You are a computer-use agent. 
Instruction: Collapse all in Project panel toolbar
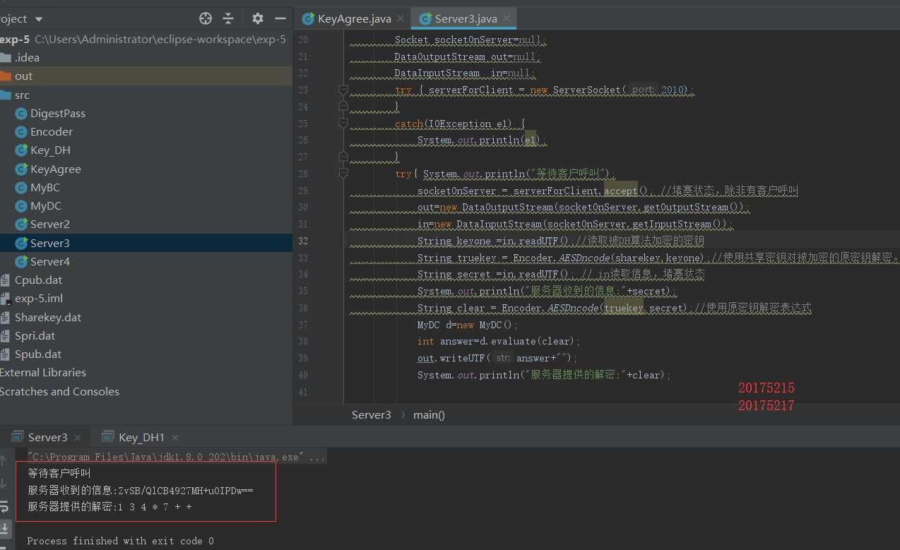(228, 18)
